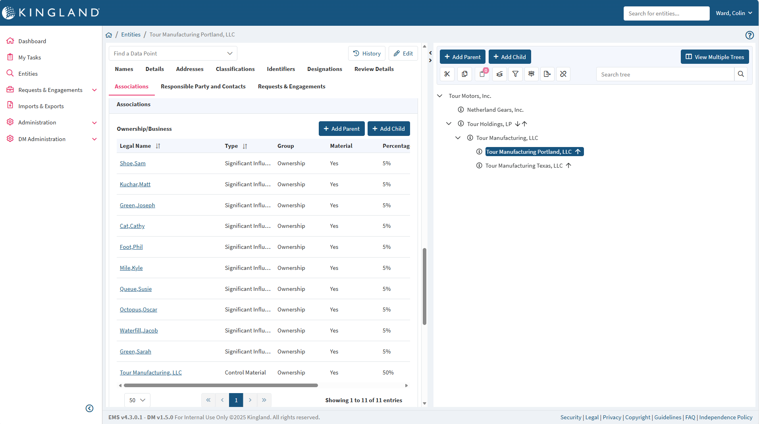Open the Find a Data Point dropdown
Screen dimensions: 759x424
tap(173, 53)
